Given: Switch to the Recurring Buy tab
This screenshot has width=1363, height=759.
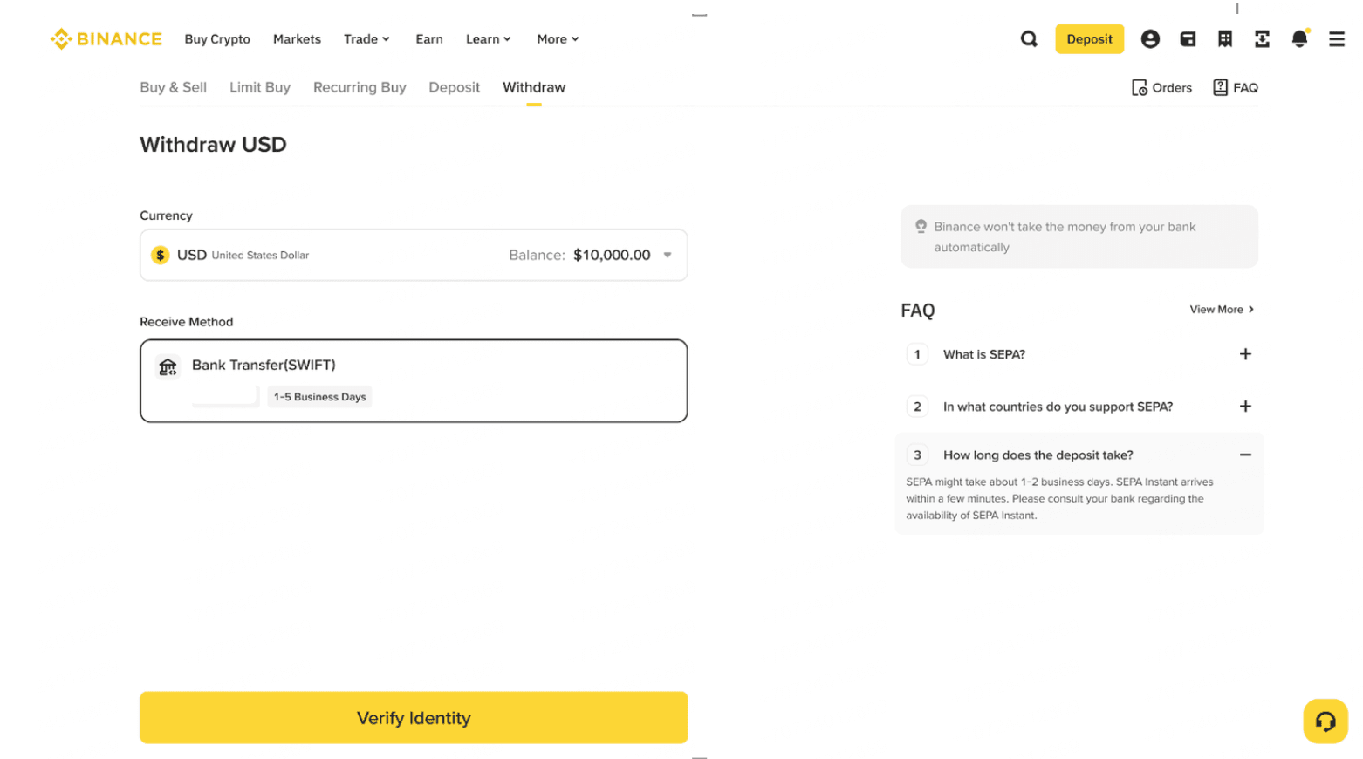Looking at the screenshot, I should click(360, 88).
